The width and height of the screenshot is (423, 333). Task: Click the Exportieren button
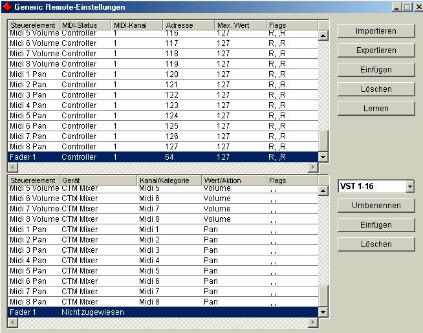click(x=376, y=50)
